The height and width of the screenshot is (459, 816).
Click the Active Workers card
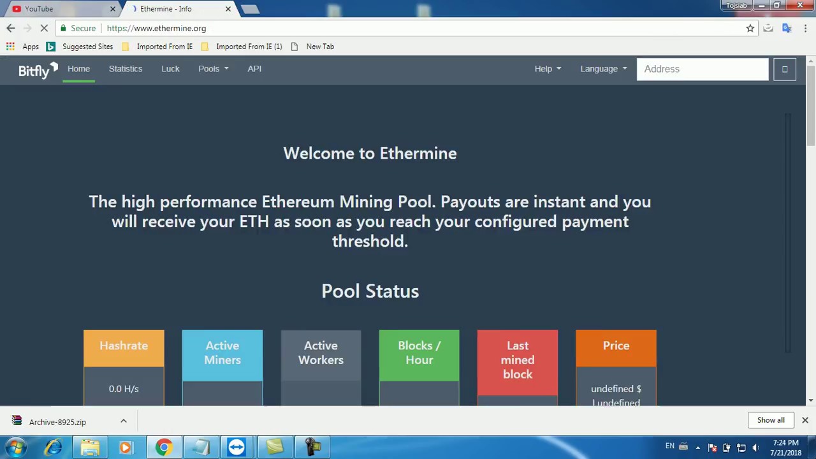pyautogui.click(x=321, y=367)
